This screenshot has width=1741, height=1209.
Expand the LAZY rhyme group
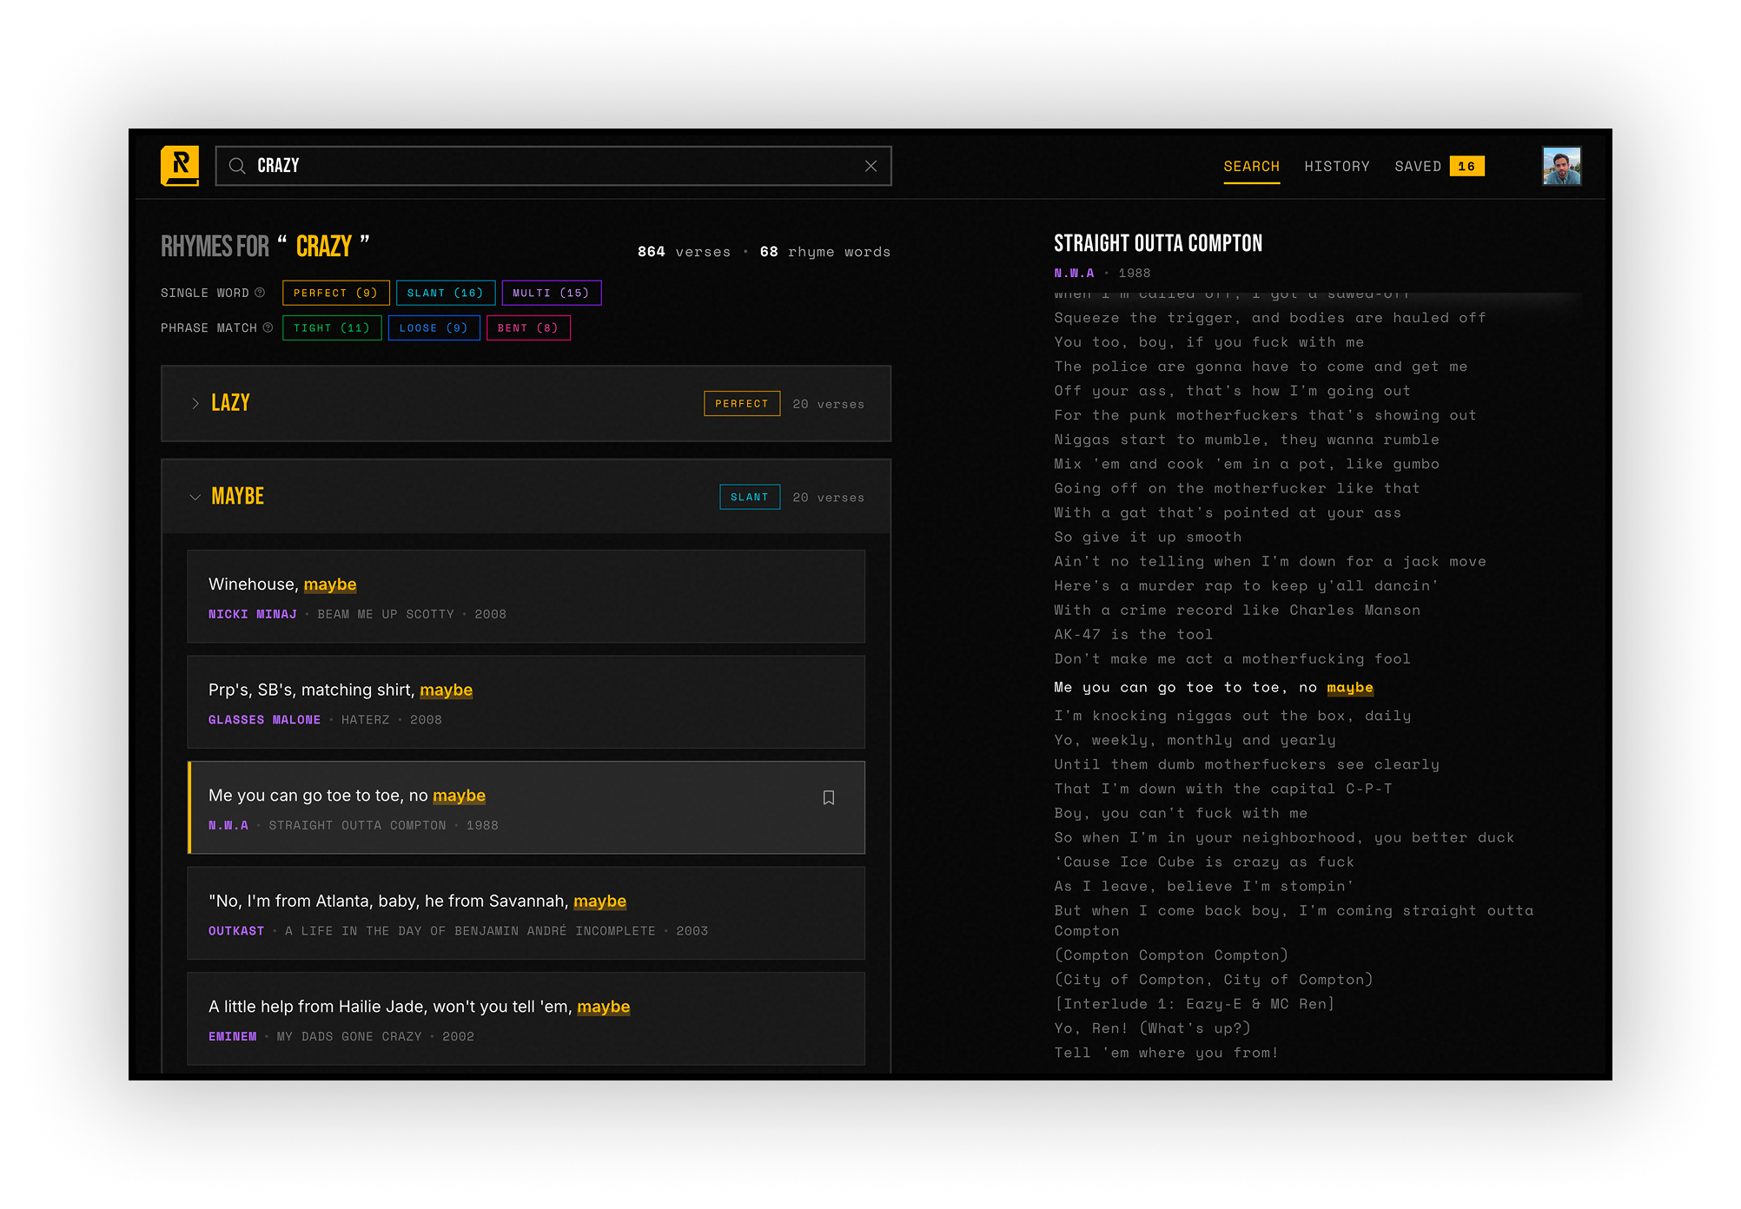click(195, 403)
